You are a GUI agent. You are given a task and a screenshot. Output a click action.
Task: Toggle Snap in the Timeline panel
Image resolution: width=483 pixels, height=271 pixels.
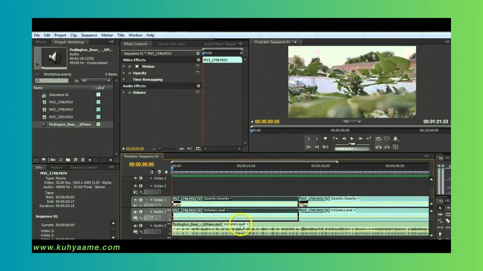coord(152,172)
